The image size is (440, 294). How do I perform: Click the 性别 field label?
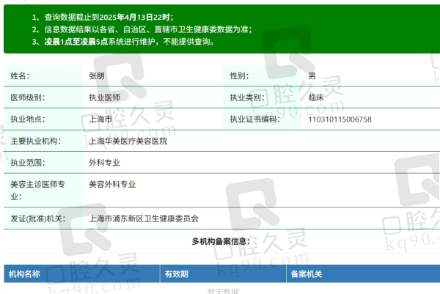(x=239, y=76)
